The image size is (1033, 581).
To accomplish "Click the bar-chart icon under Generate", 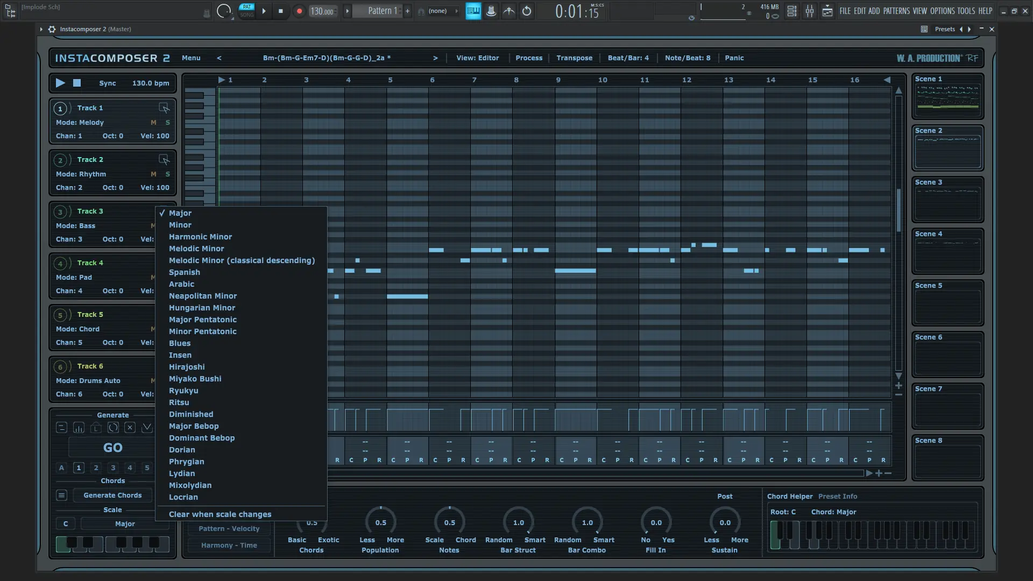I will tap(79, 427).
